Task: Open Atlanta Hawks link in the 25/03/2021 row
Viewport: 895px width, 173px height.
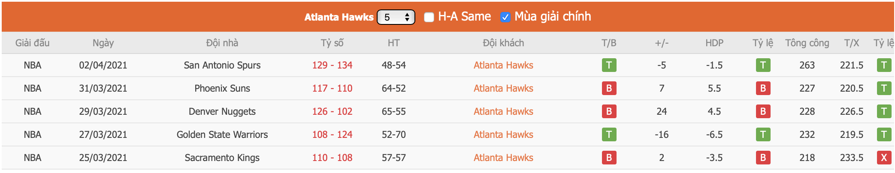Action: pyautogui.click(x=503, y=158)
